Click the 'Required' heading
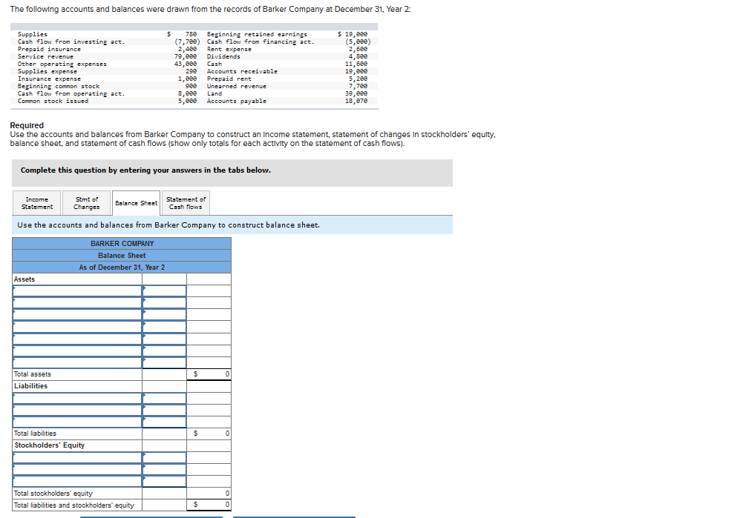 pos(27,125)
